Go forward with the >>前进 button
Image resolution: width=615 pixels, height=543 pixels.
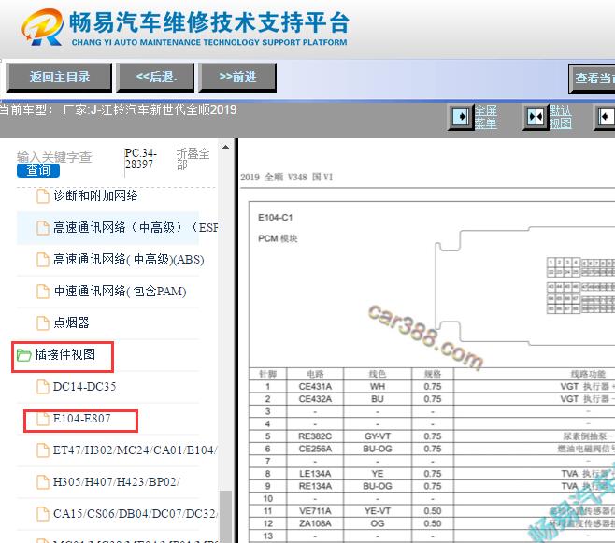(x=237, y=78)
